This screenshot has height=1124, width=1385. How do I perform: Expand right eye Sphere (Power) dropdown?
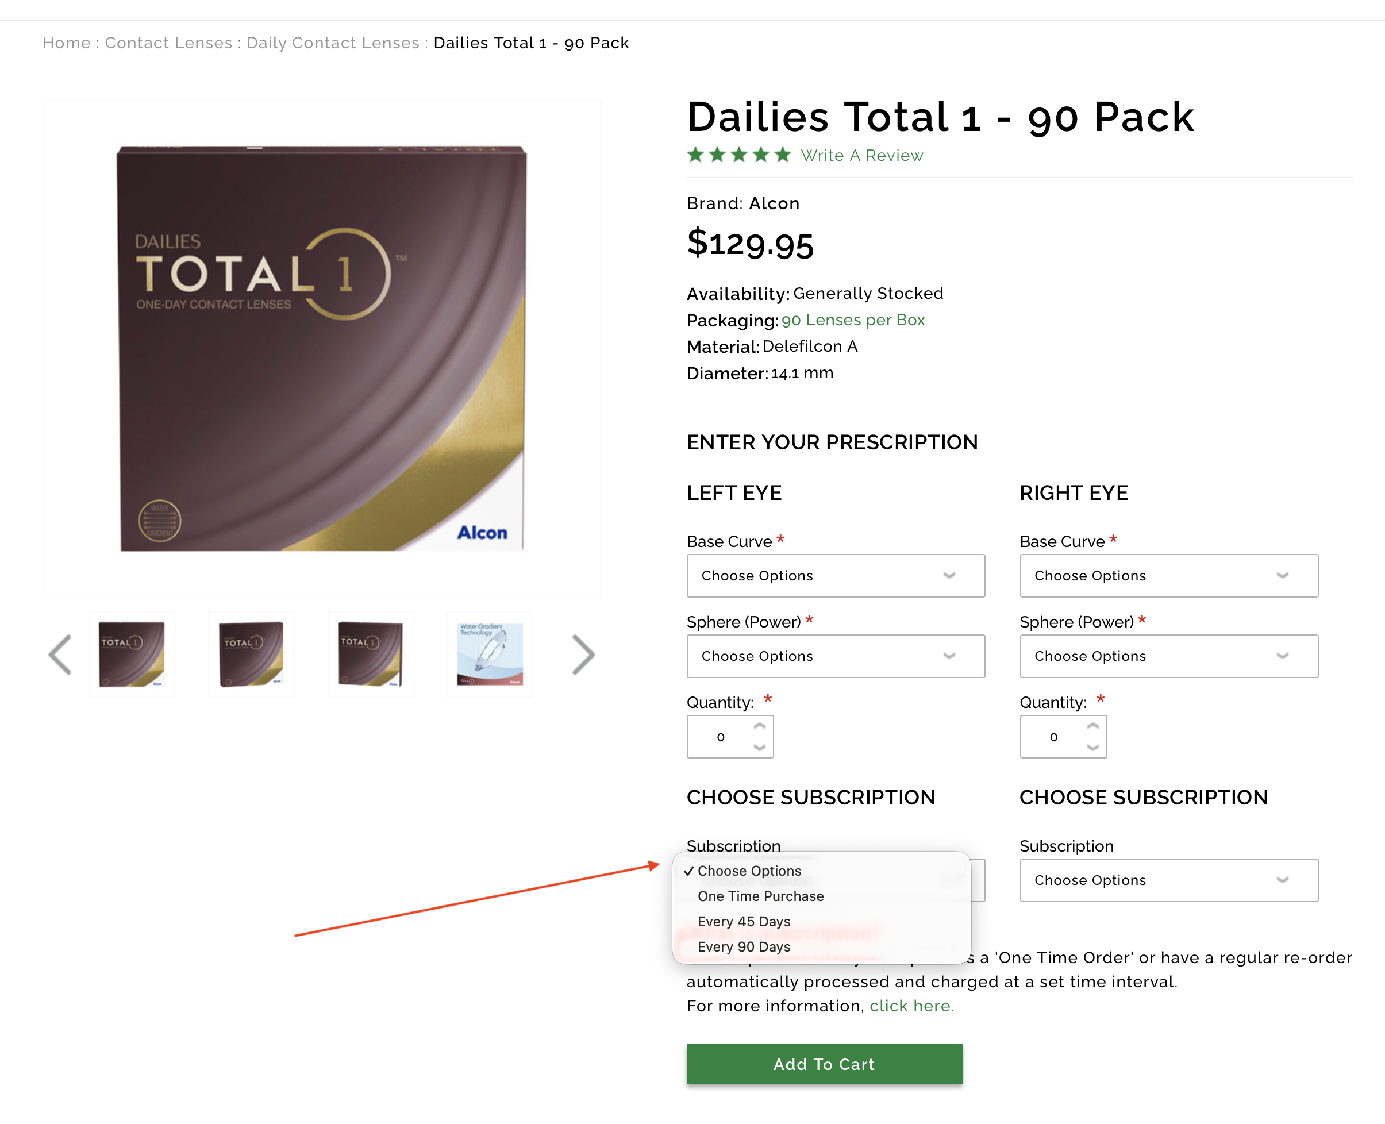point(1168,656)
